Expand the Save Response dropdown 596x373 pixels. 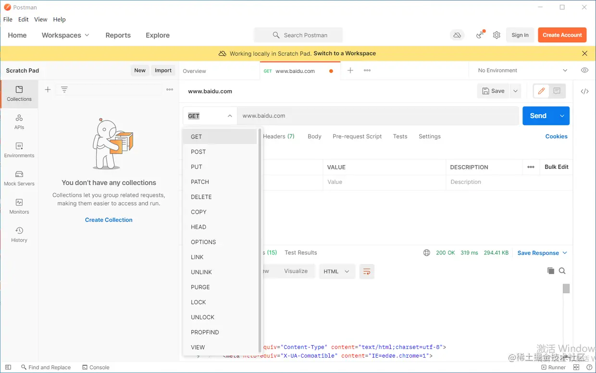pyautogui.click(x=565, y=253)
